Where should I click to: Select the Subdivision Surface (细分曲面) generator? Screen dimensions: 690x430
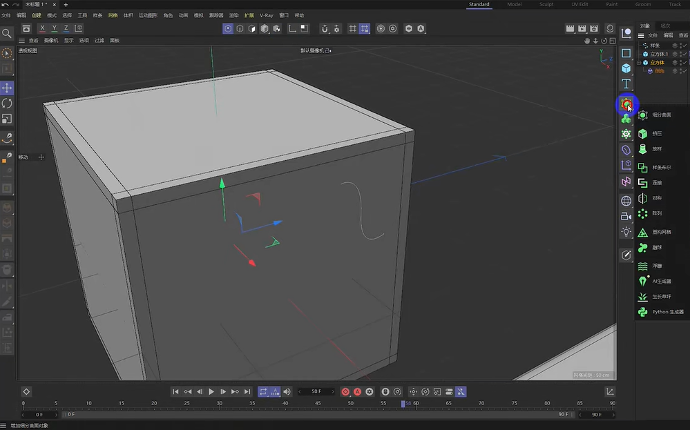tap(660, 115)
